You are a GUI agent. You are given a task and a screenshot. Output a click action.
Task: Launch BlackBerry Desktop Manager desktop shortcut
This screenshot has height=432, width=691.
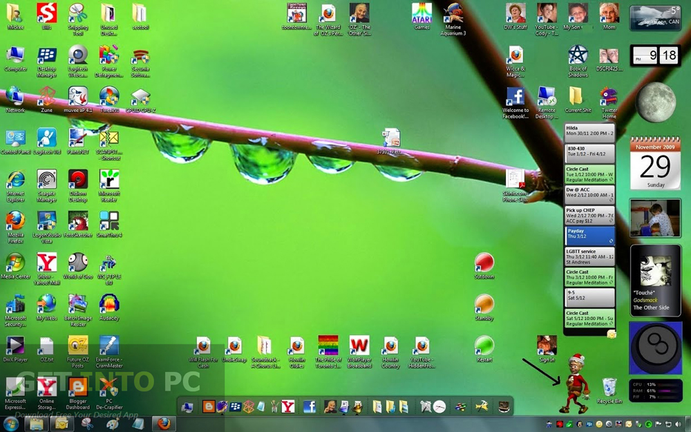47,62
